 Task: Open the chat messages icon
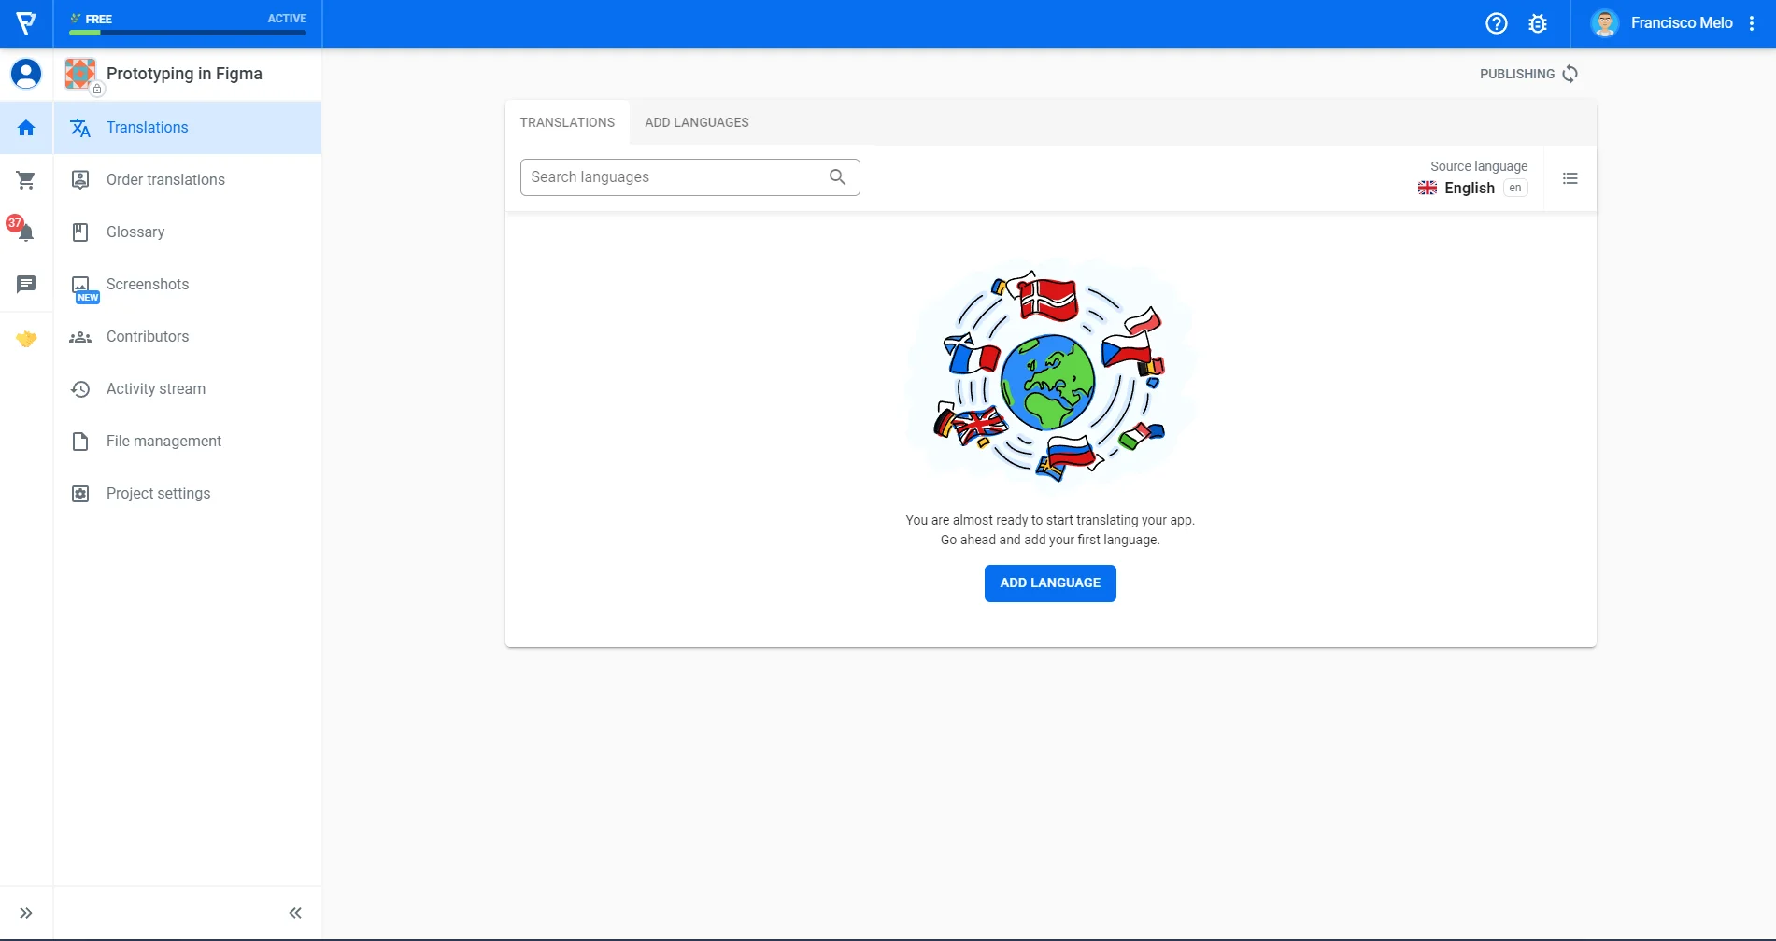26,284
